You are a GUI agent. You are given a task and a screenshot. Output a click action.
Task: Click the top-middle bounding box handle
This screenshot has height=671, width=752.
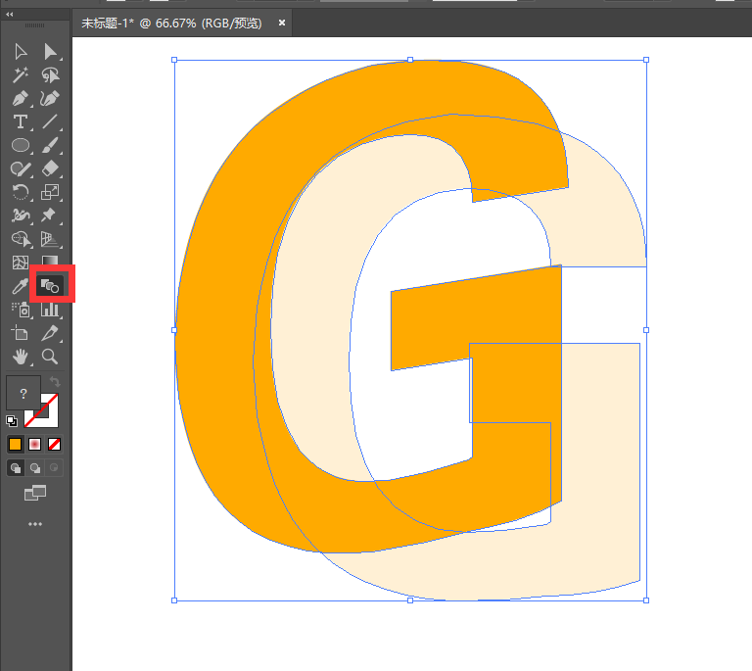(410, 60)
